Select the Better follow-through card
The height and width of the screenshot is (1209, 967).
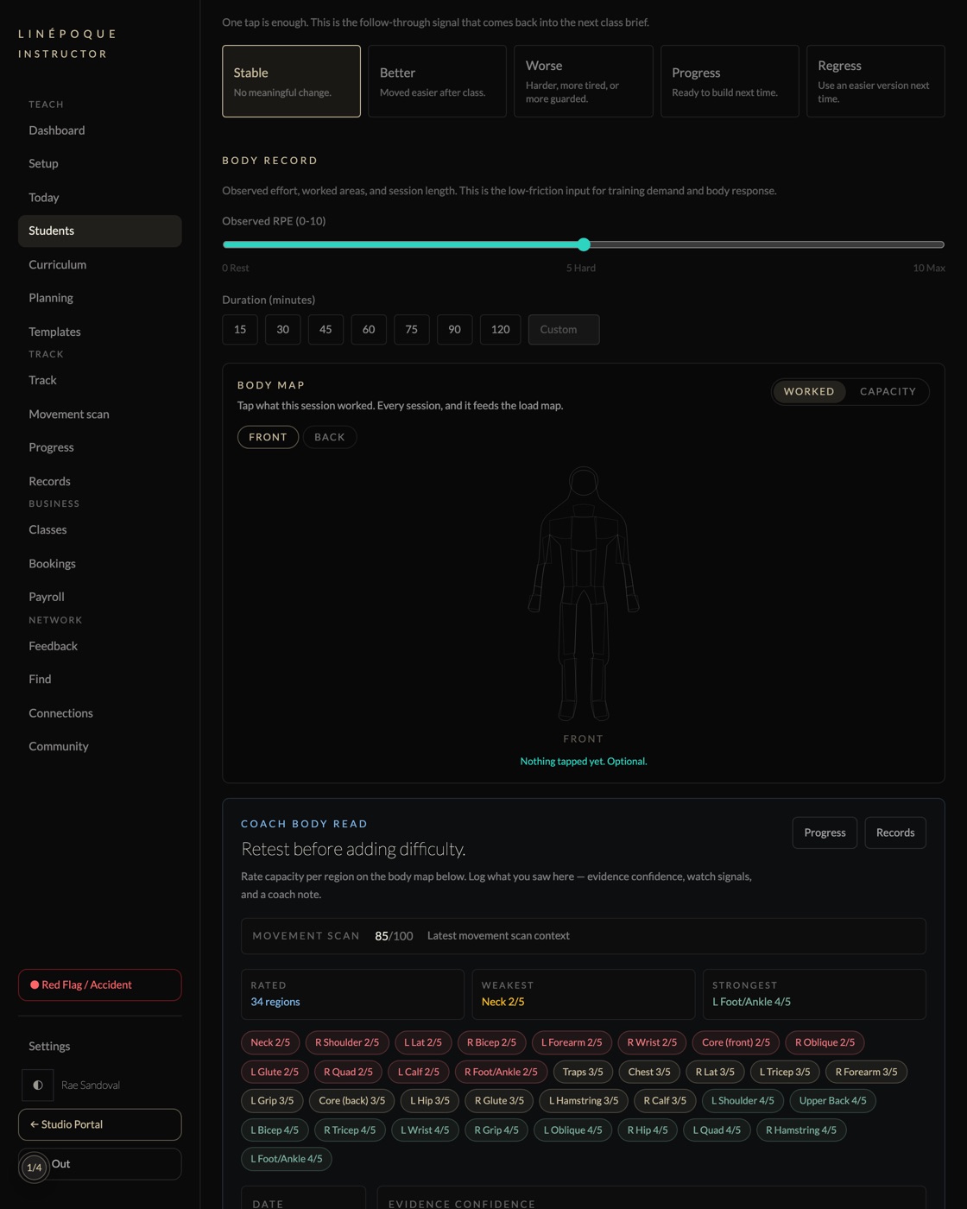(437, 81)
